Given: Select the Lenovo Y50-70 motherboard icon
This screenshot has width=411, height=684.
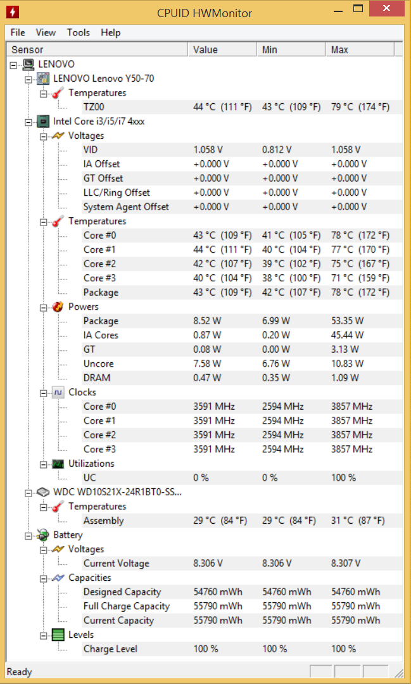Looking at the screenshot, I should 43,79.
